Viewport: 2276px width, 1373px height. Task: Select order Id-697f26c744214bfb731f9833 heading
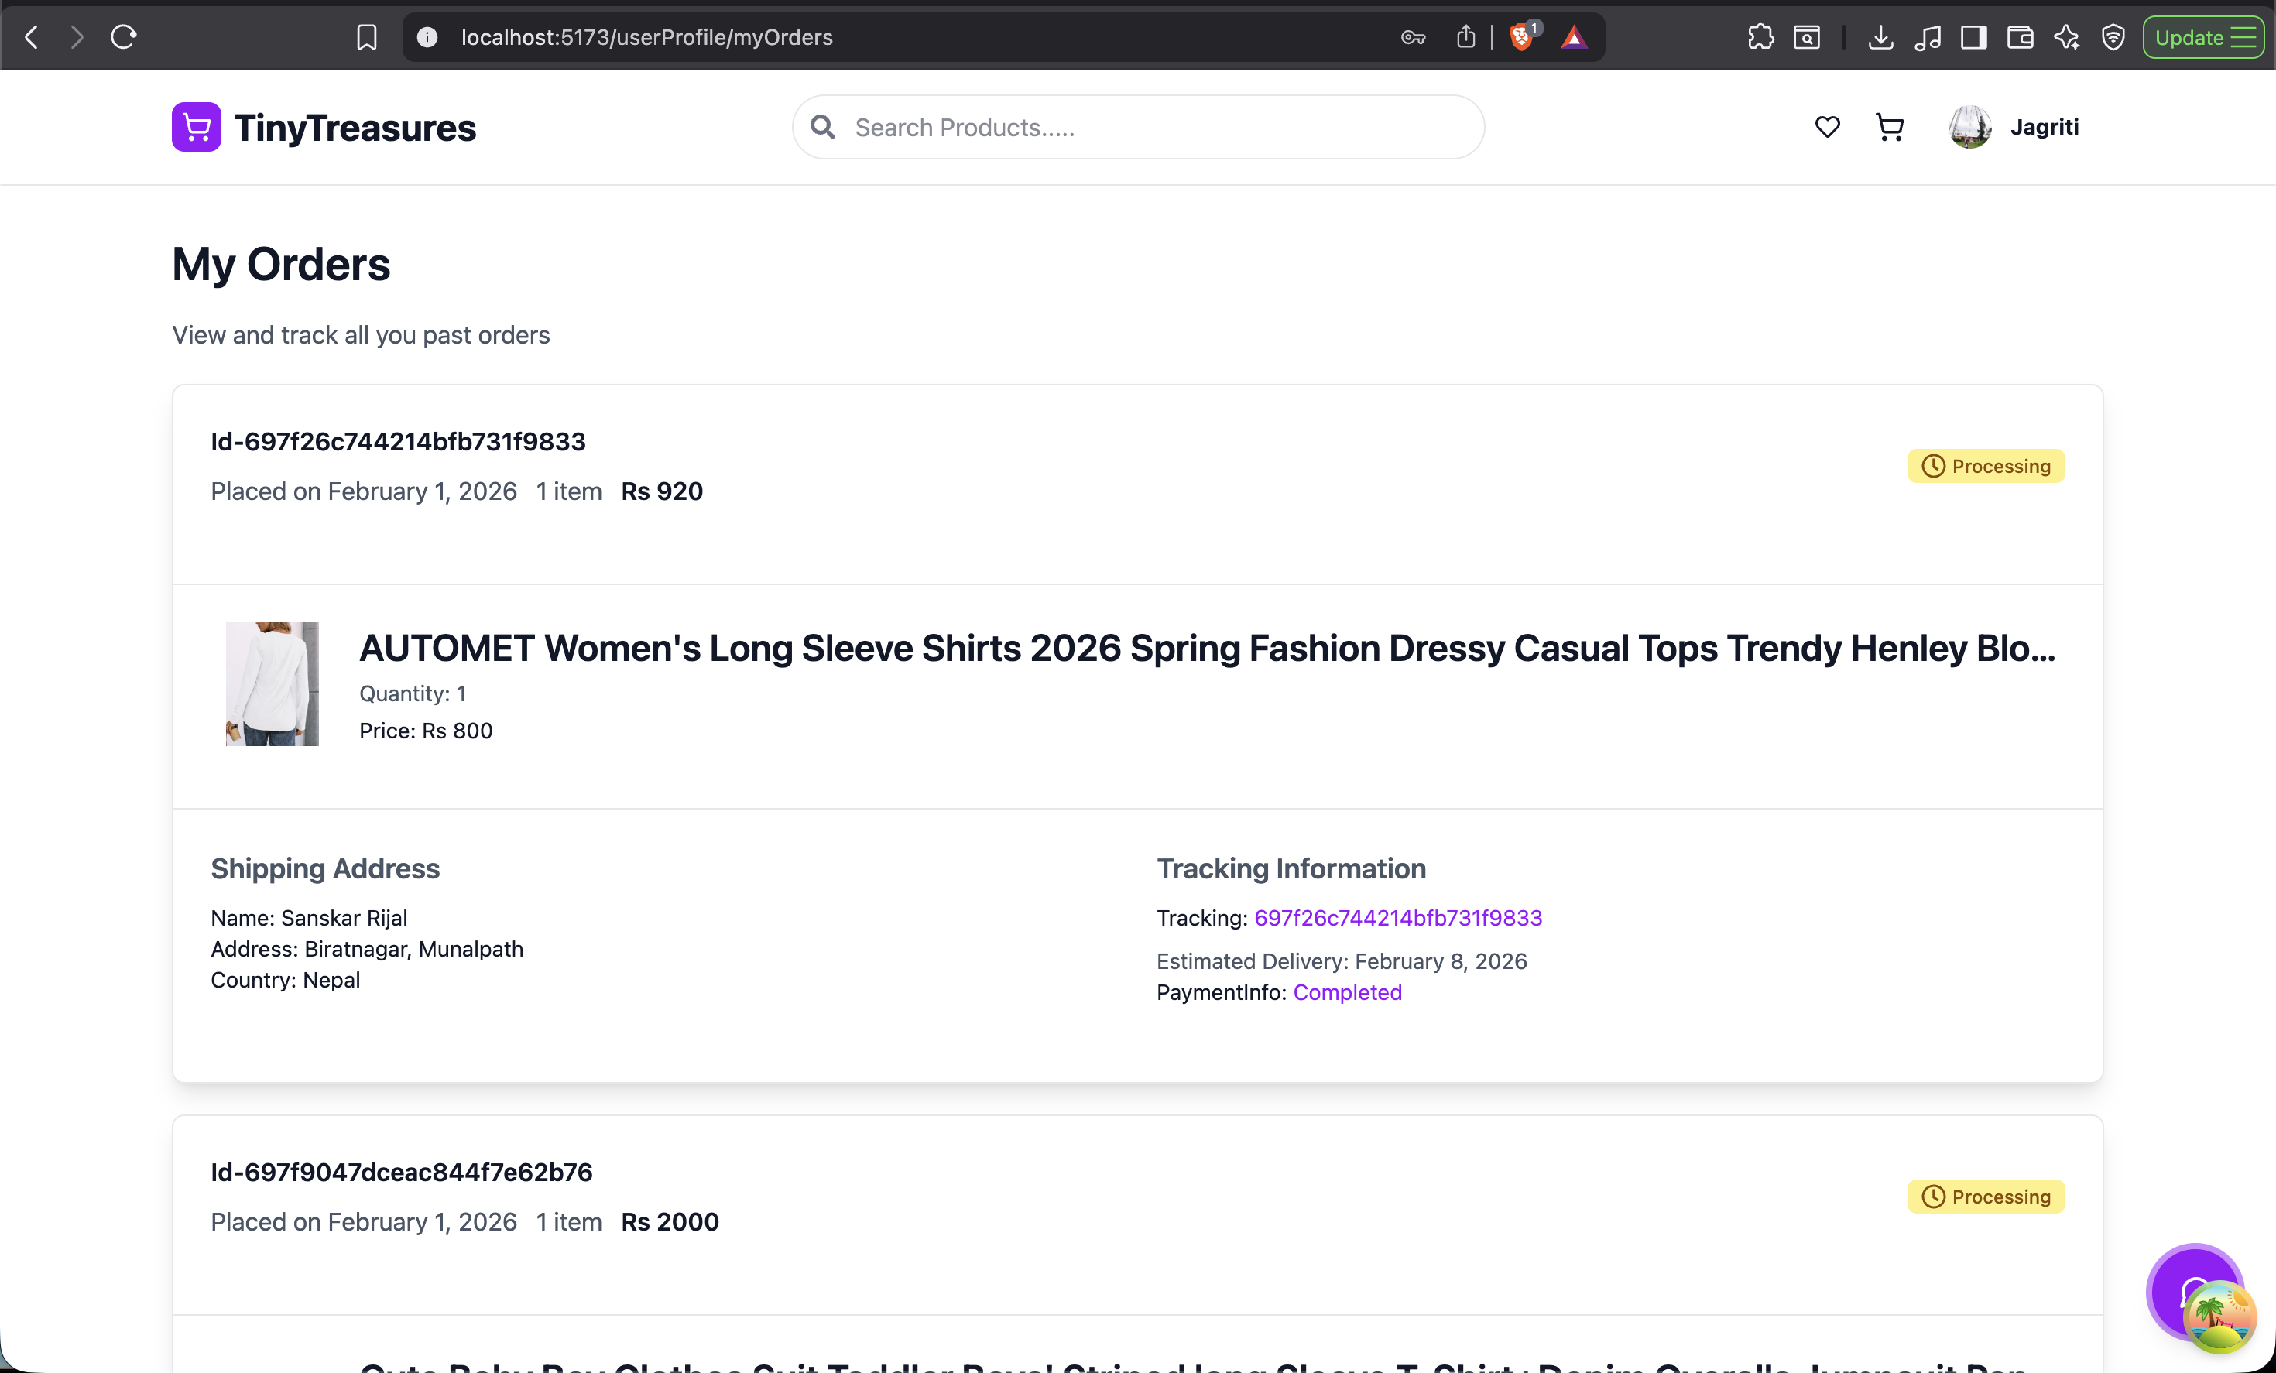[x=398, y=441]
